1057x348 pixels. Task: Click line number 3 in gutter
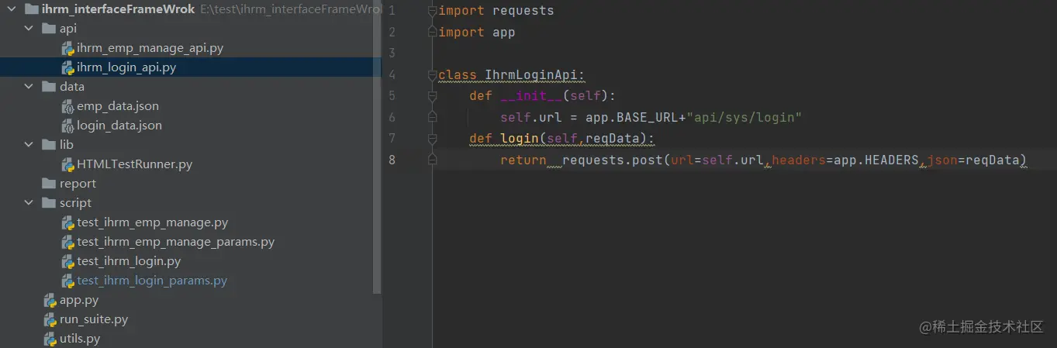[392, 53]
